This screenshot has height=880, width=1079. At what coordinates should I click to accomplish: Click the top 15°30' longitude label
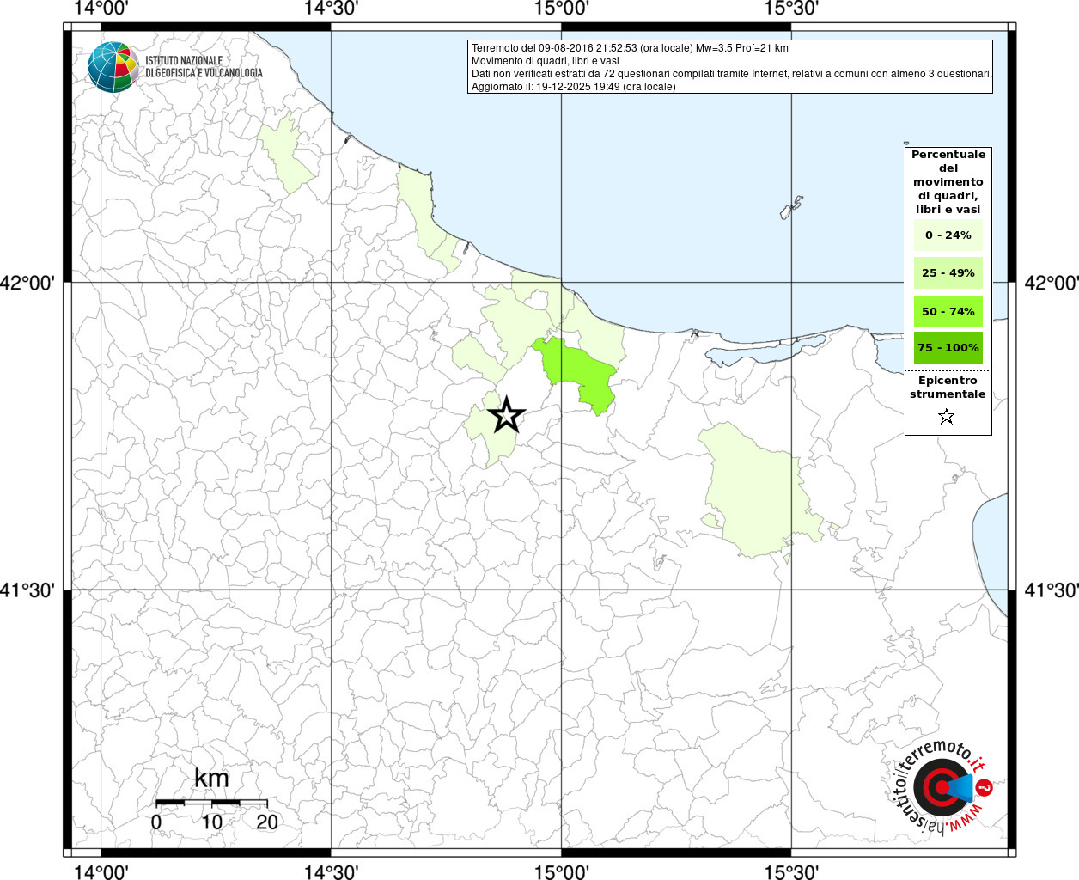point(791,9)
